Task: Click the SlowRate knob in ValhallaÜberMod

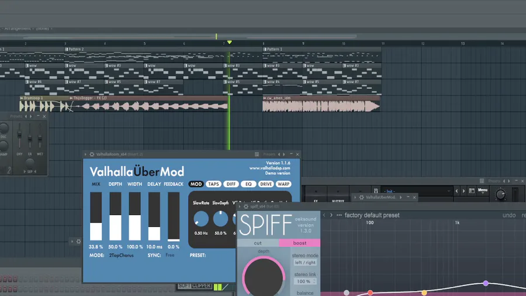Action: [201, 219]
